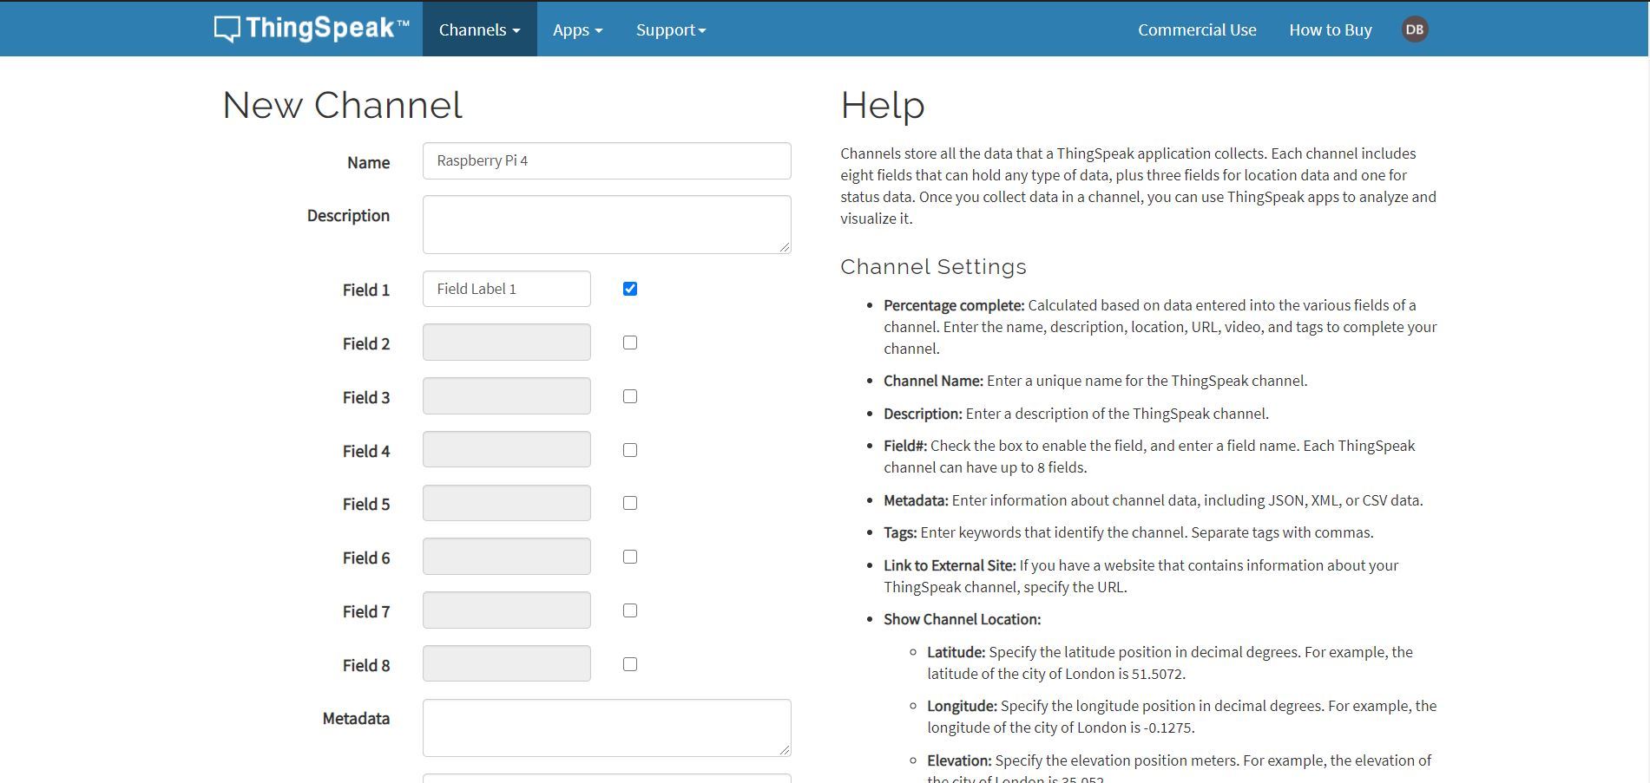Click the Field# help term
Screen dimensions: 1650x783
click(x=905, y=446)
